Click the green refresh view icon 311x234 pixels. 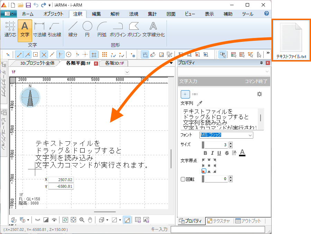click(65, 220)
